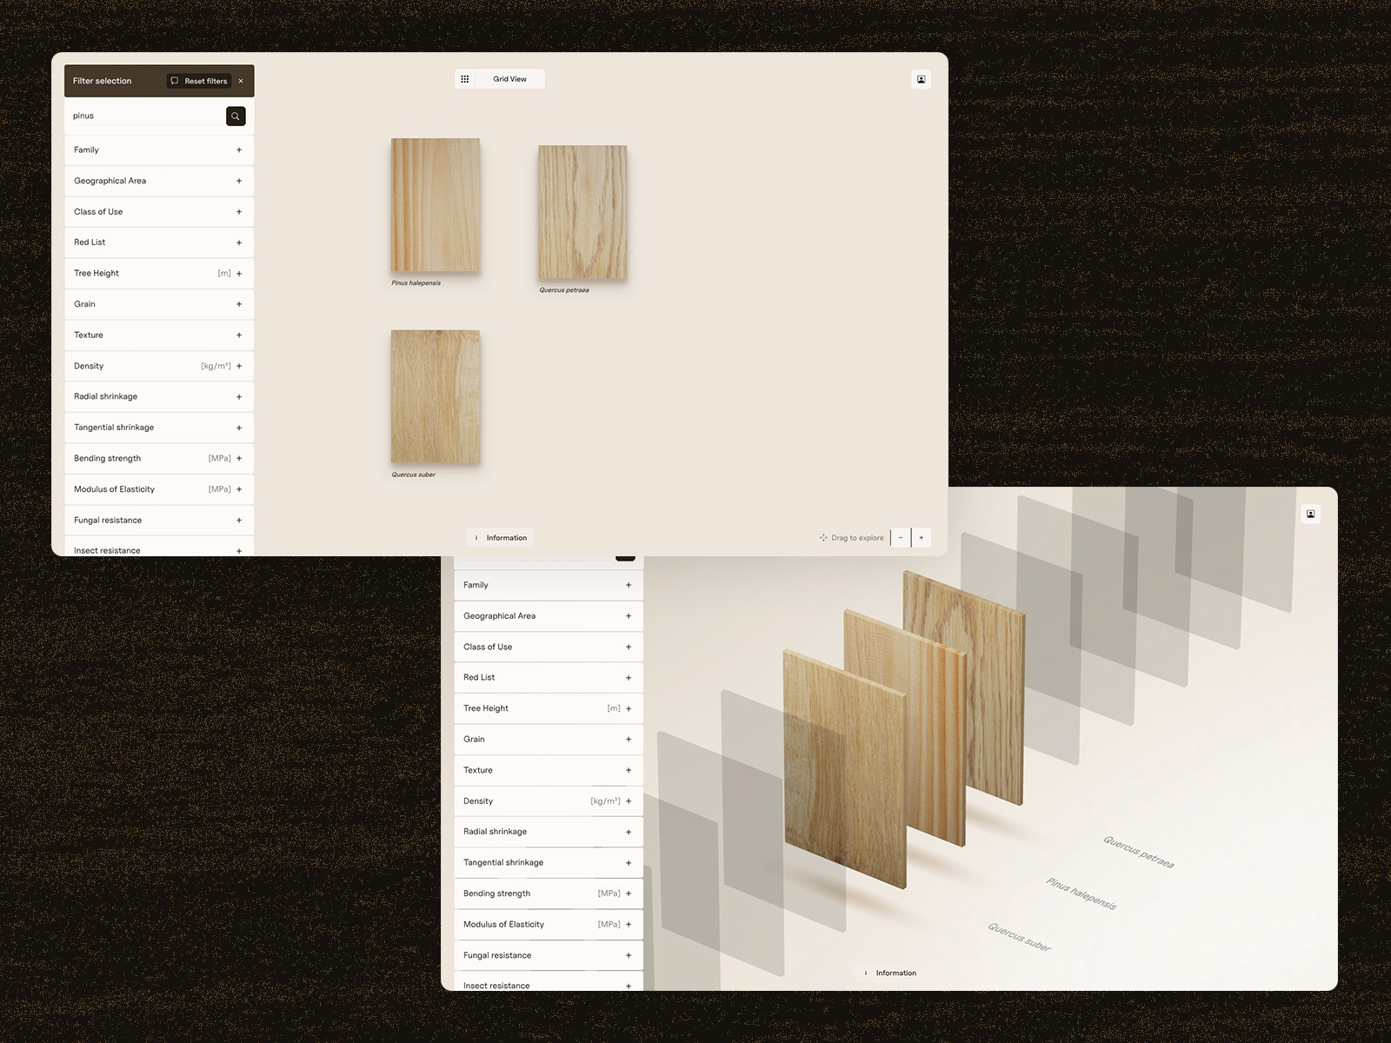Expand Density filter in top window
The width and height of the screenshot is (1391, 1043).
click(x=159, y=366)
